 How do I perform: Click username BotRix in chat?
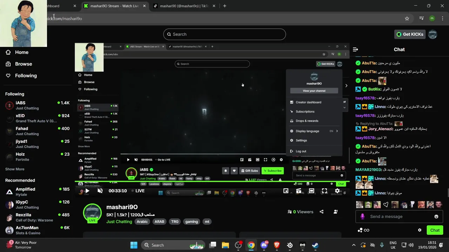[x=375, y=89]
